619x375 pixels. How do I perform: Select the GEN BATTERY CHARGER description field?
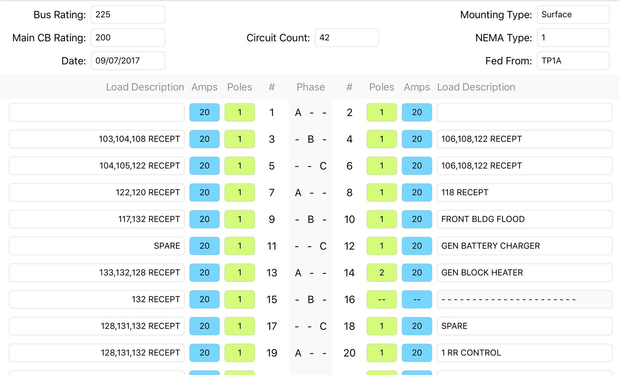524,246
